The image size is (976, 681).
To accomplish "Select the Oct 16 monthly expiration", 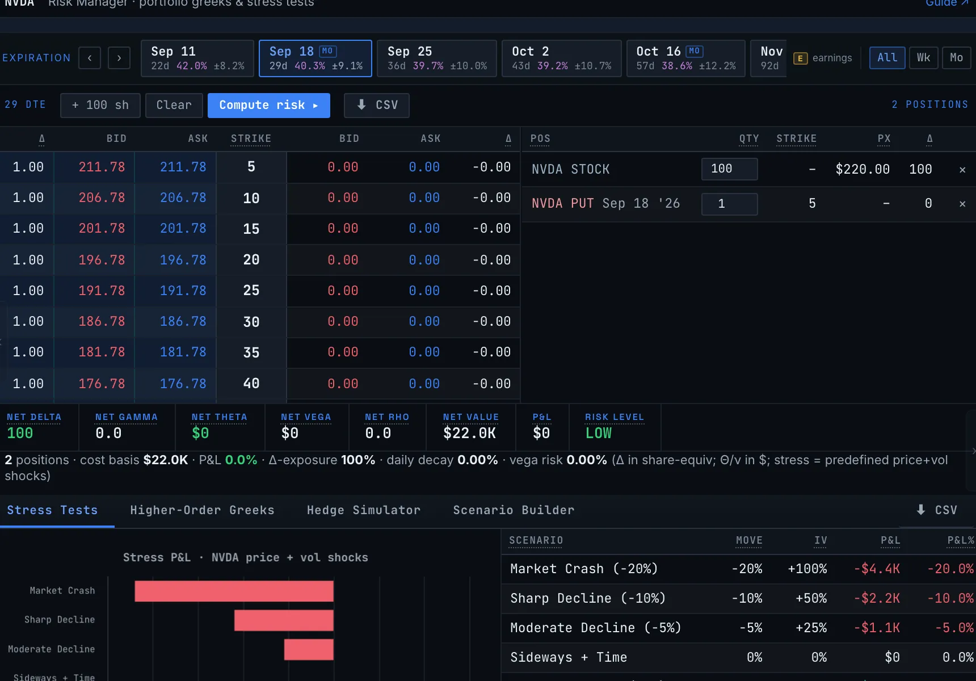I will click(x=685, y=58).
